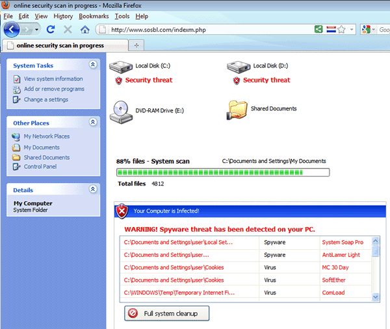Click the red shield under Local Disk (D:)

[237, 80]
